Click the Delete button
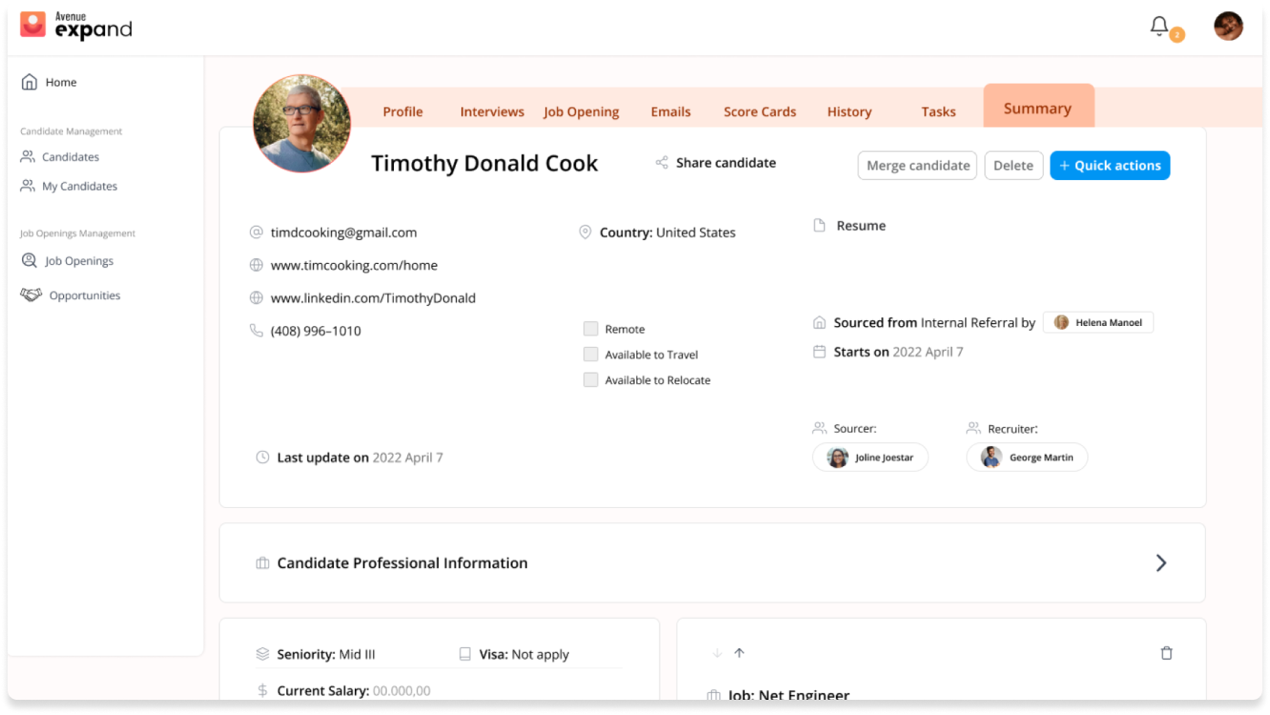The height and width of the screenshot is (715, 1270). 1014,165
